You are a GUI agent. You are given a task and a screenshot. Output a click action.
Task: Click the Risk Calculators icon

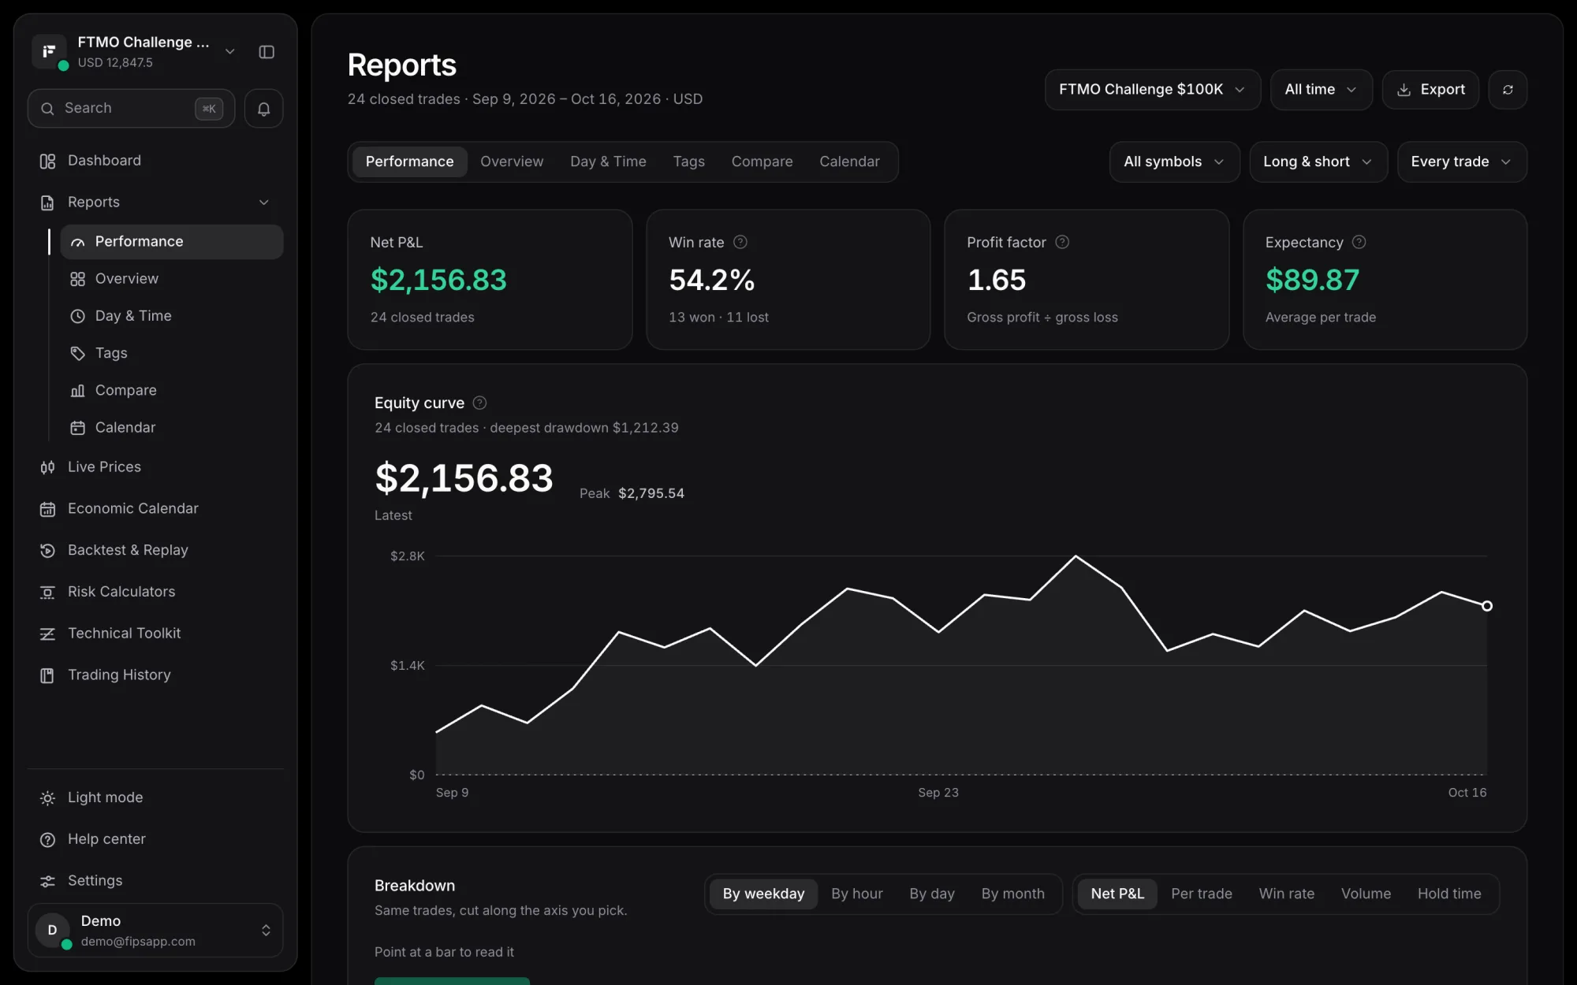pos(47,592)
